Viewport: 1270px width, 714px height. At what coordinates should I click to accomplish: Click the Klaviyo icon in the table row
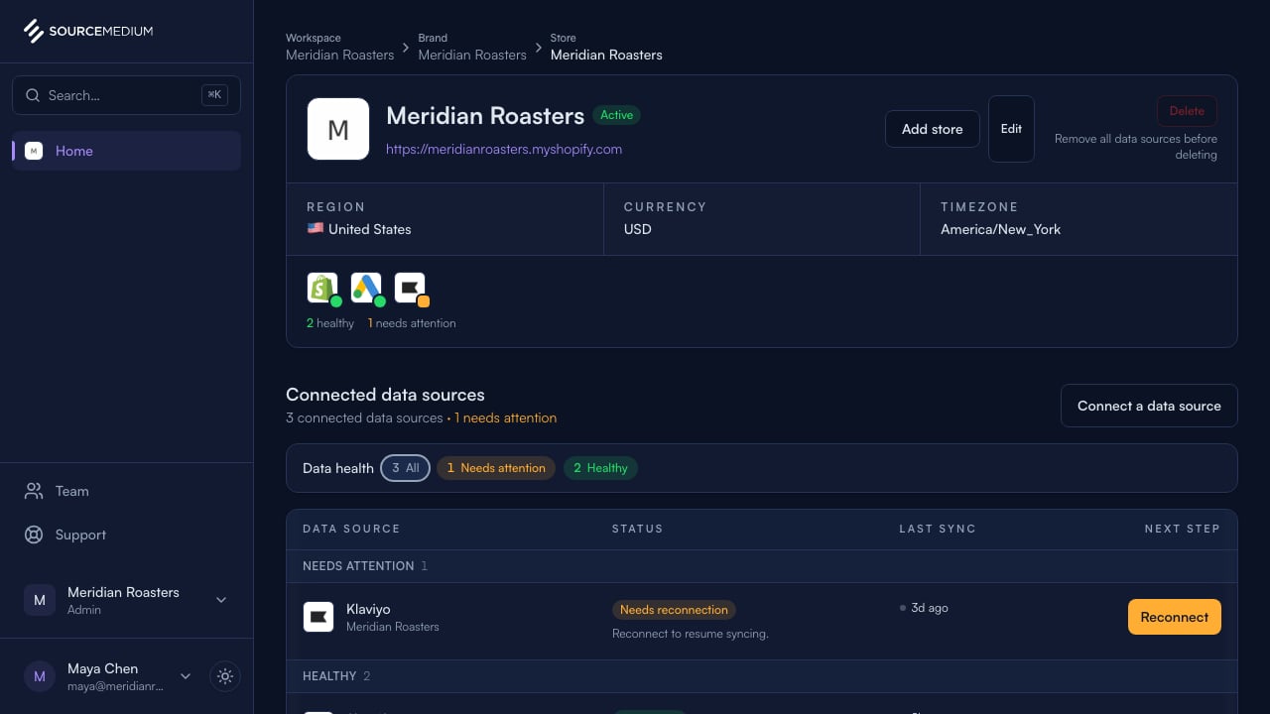coord(318,617)
